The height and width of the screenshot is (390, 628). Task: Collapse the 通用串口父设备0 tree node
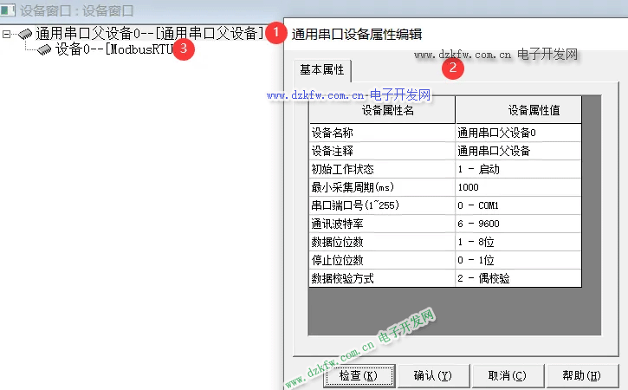7,34
